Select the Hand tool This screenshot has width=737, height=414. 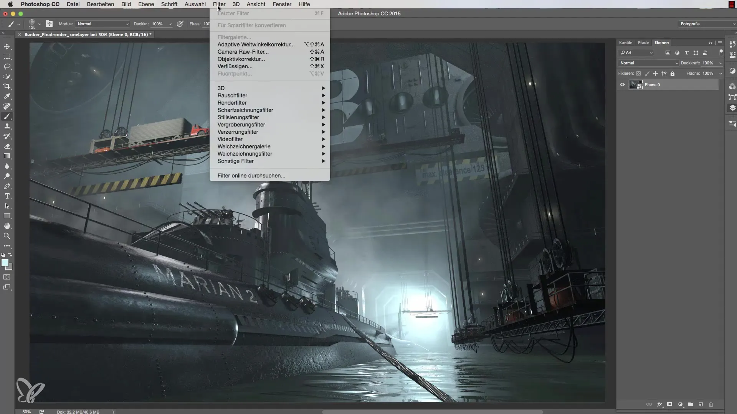[7, 226]
